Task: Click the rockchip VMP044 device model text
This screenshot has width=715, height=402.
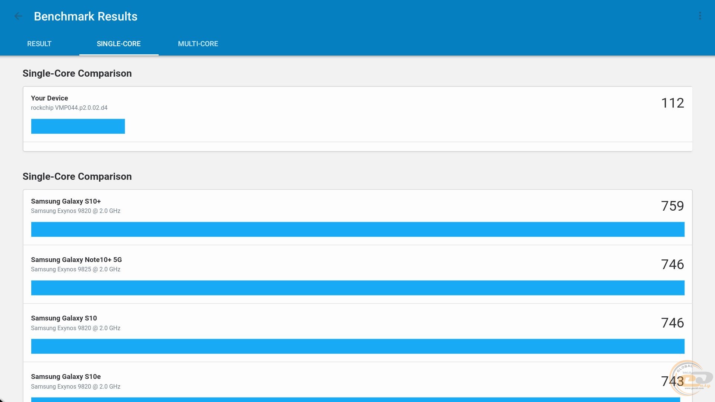Action: 69,108
